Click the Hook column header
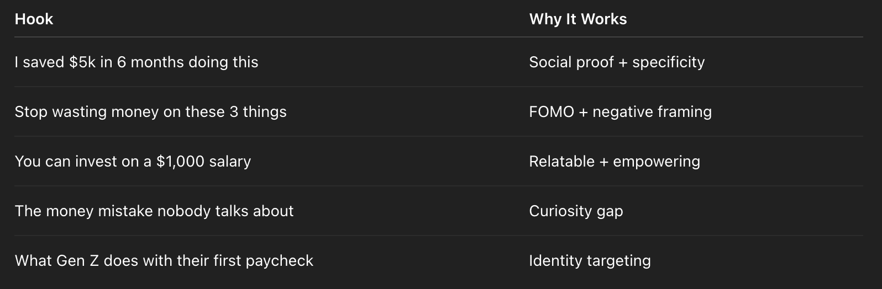This screenshot has height=289, width=882. pos(34,19)
